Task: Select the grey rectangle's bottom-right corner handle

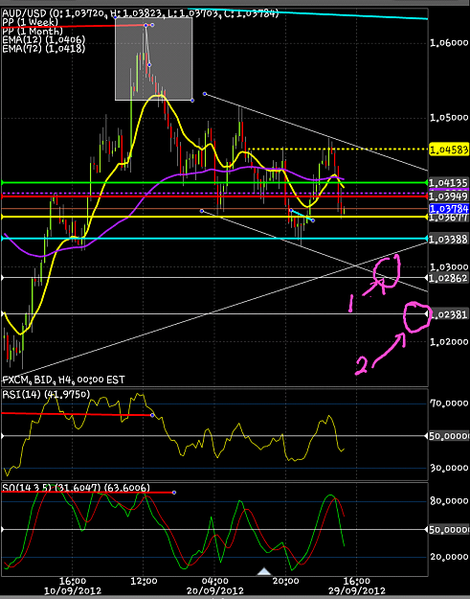Action: click(x=192, y=101)
